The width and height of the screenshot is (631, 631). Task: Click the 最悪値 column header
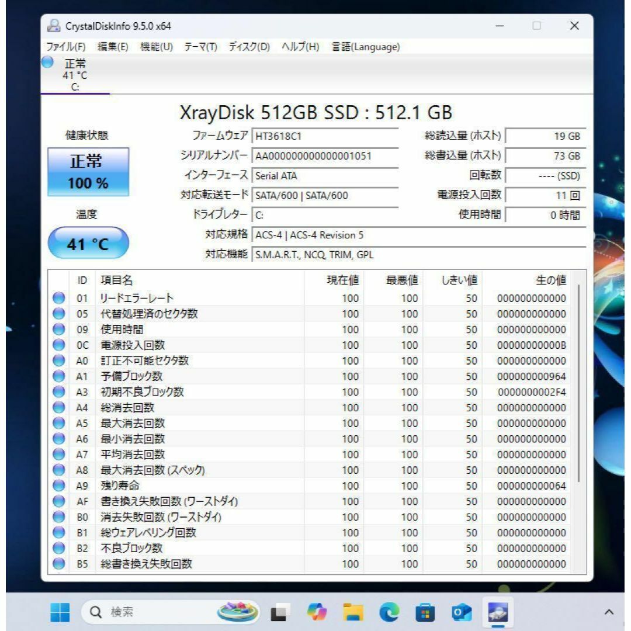point(393,280)
